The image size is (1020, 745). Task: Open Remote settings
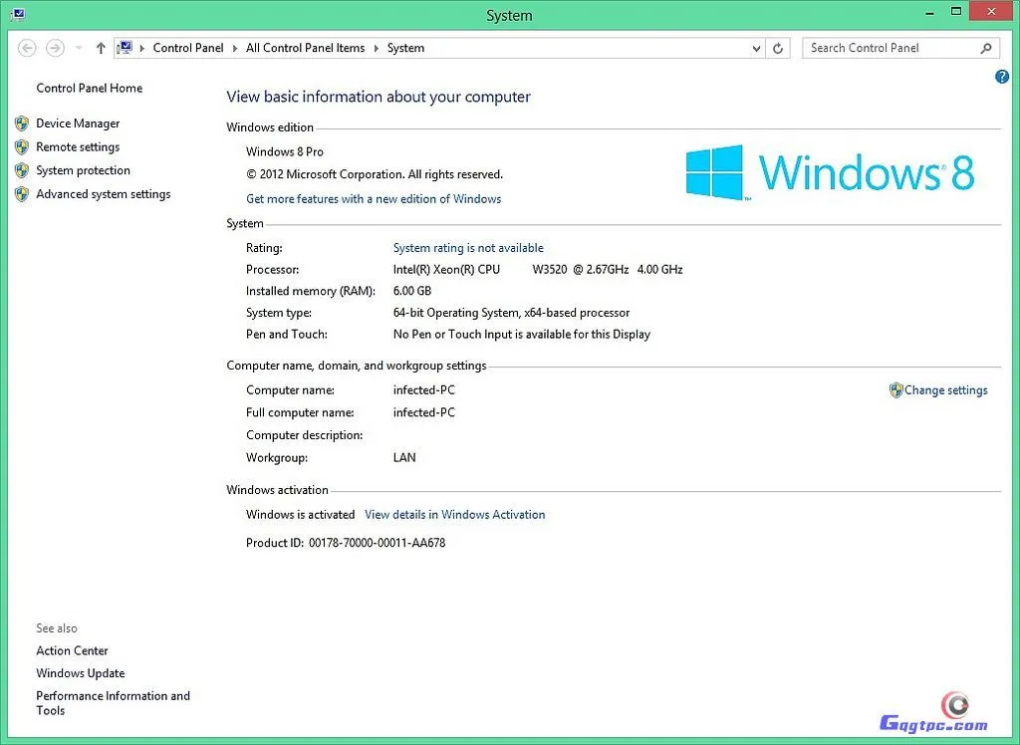[78, 146]
